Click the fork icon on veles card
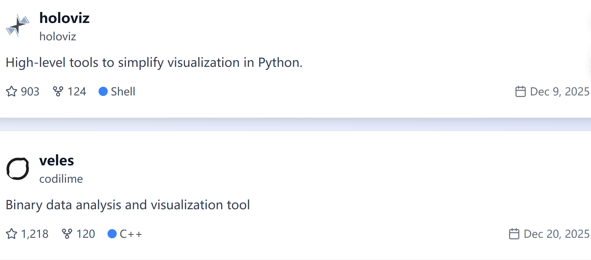Viewport: 591px width, 260px height. [67, 234]
